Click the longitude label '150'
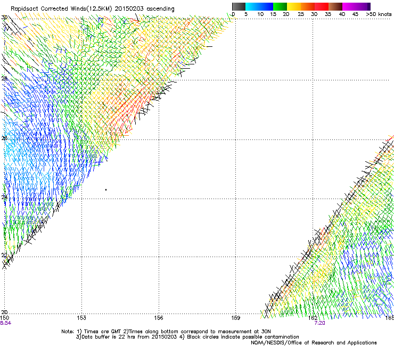394x346 pixels. tap(4, 318)
